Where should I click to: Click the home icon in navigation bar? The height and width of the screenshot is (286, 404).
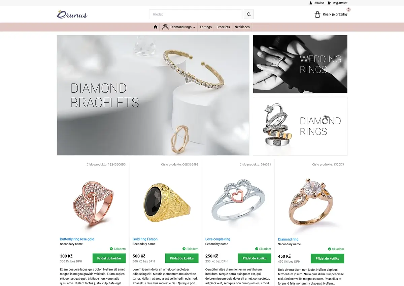click(156, 27)
